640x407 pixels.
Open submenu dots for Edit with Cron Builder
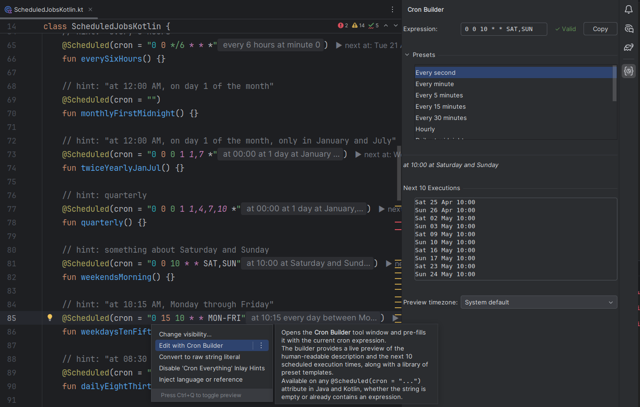(x=261, y=345)
